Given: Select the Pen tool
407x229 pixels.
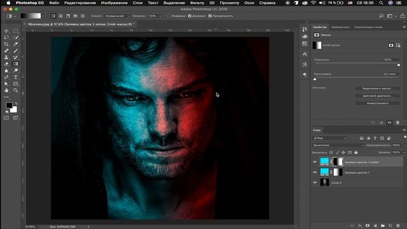Looking at the screenshot, I should tap(6, 77).
